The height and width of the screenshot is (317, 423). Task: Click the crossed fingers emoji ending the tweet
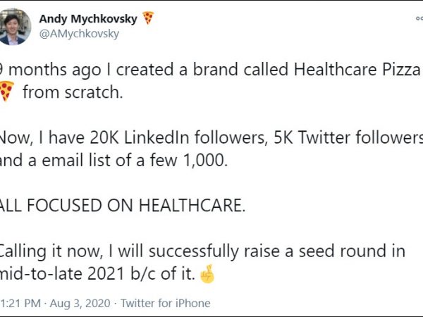(x=207, y=272)
